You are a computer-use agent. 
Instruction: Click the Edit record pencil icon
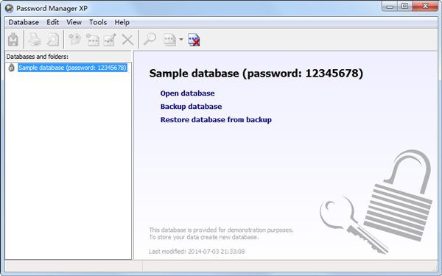point(110,40)
